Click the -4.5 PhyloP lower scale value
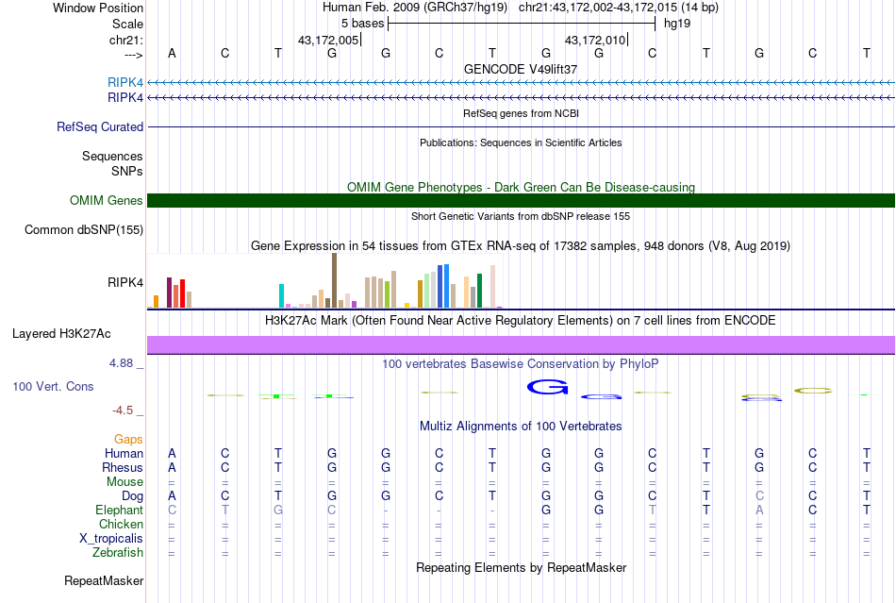896x603 pixels. (x=123, y=410)
